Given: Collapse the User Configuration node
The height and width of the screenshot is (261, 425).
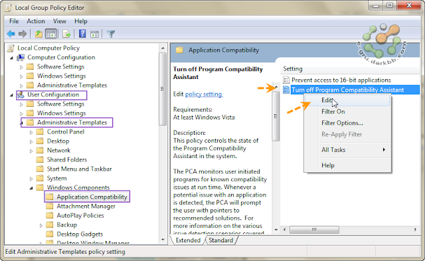Looking at the screenshot, I should pos(11,95).
